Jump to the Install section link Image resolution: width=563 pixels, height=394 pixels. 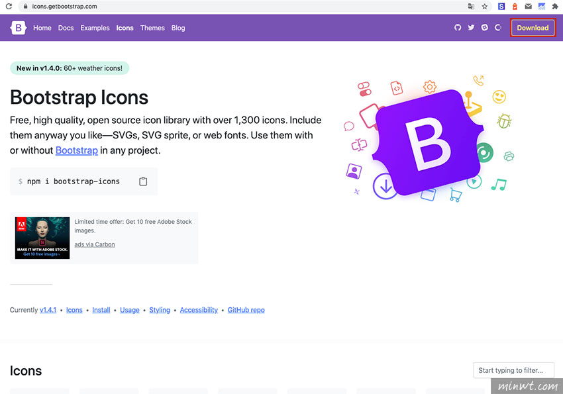point(101,310)
